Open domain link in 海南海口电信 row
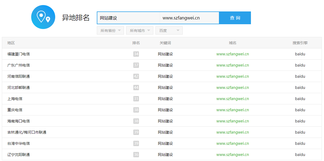Image resolution: width=324 pixels, height=161 pixels. coord(233,121)
